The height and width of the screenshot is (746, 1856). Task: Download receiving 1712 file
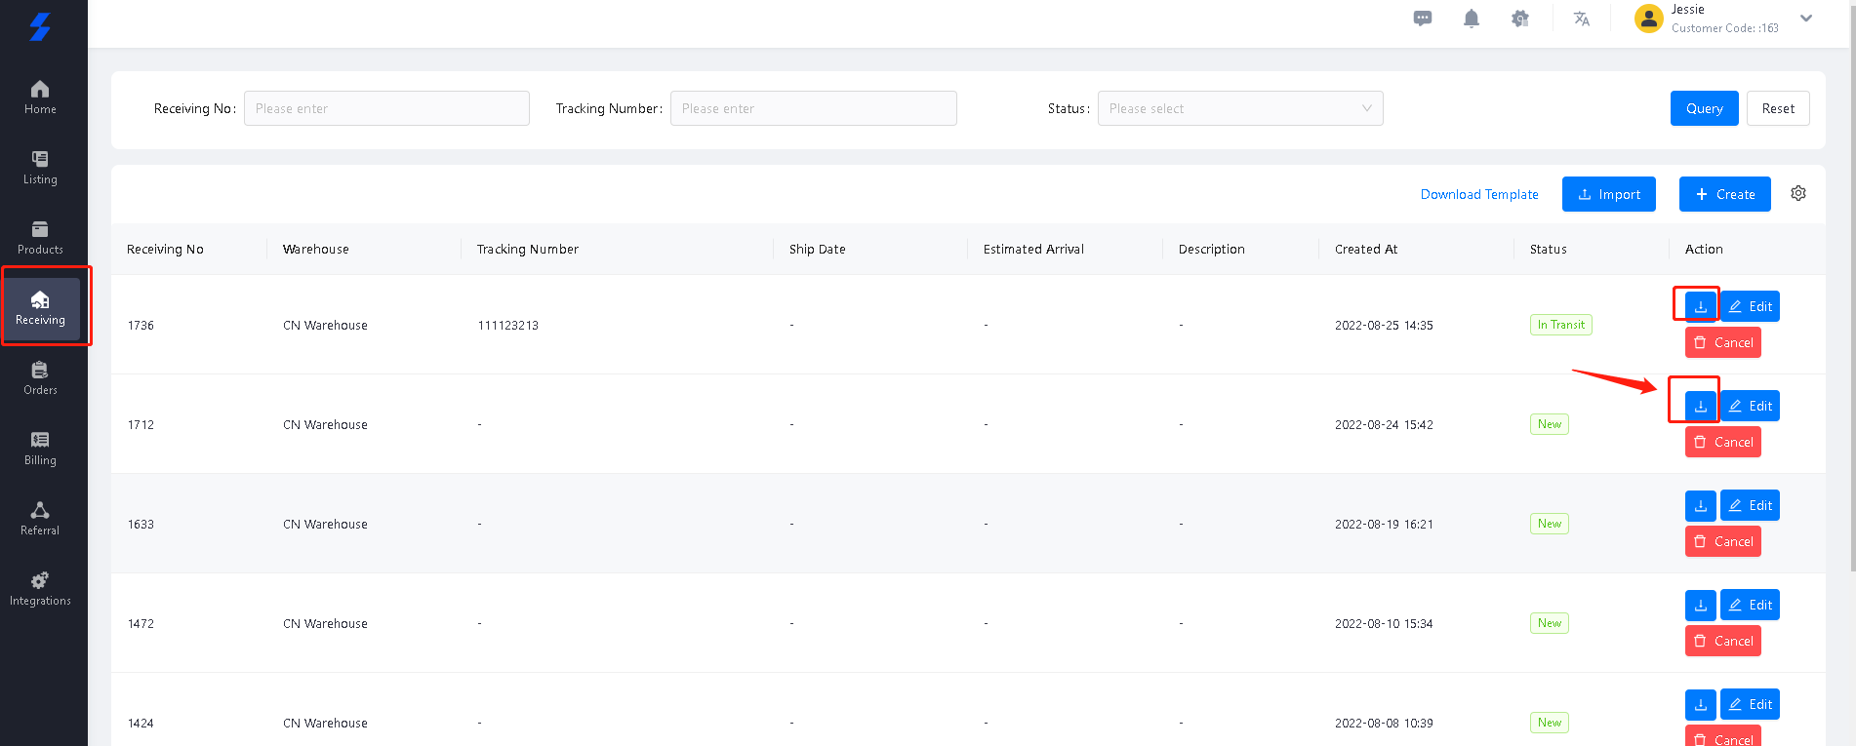coord(1701,406)
